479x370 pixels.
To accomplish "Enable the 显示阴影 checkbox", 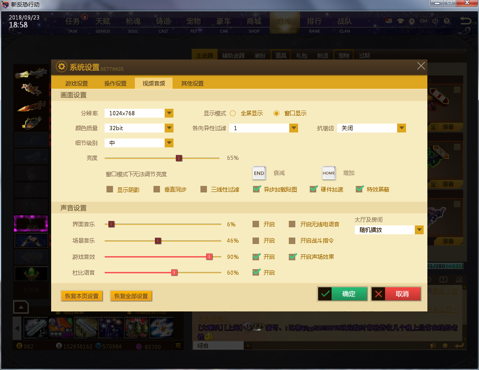I will [x=110, y=189].
